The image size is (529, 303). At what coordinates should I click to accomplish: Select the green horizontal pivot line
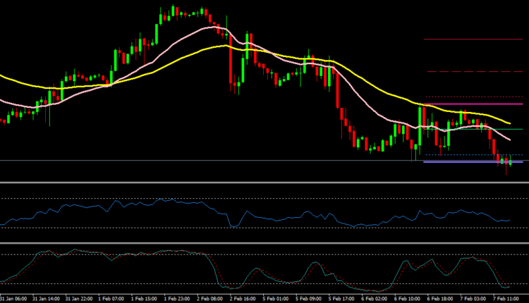click(515, 129)
